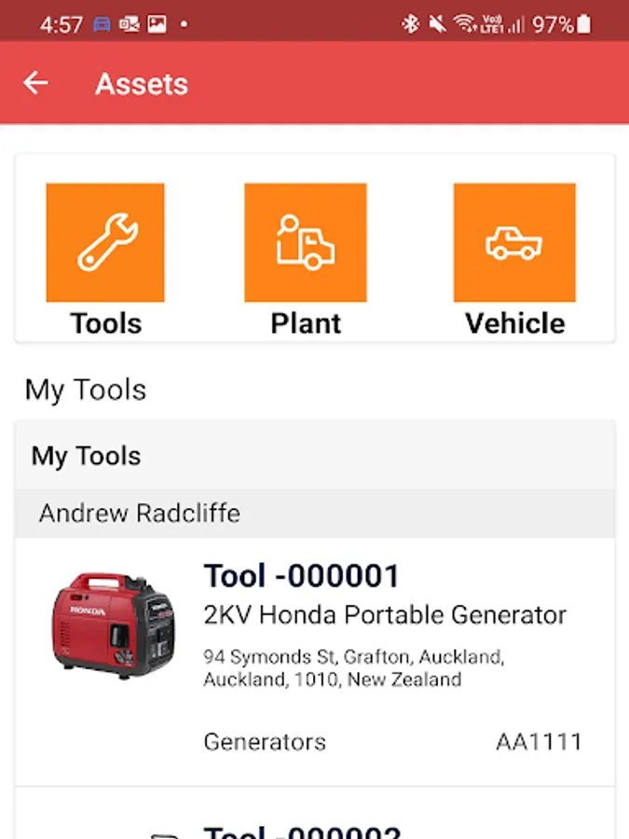
Task: Tap the Outlook notification icon in status bar
Action: (129, 24)
